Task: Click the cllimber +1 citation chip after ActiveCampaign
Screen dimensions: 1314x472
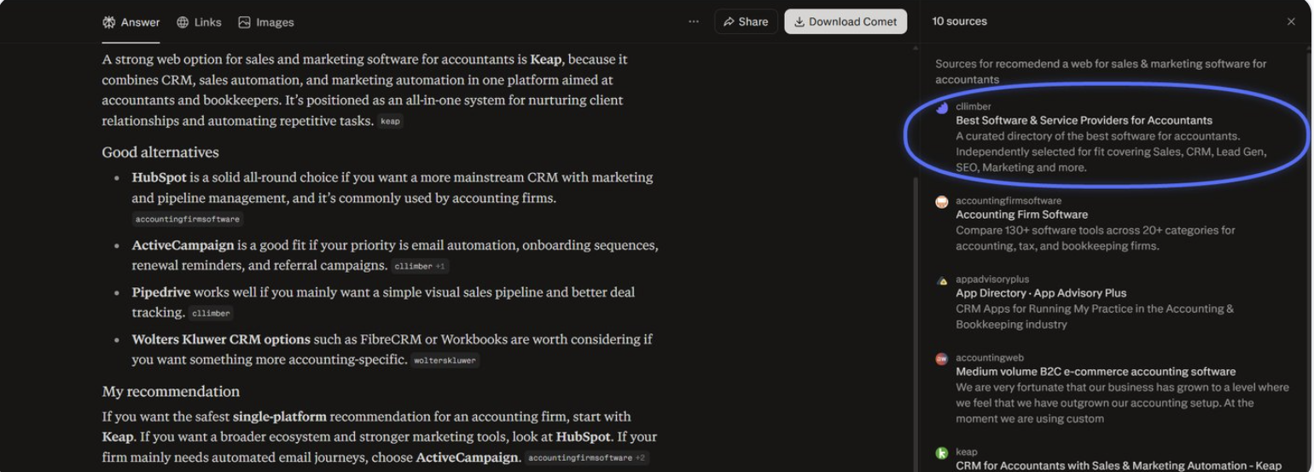Action: tap(420, 267)
